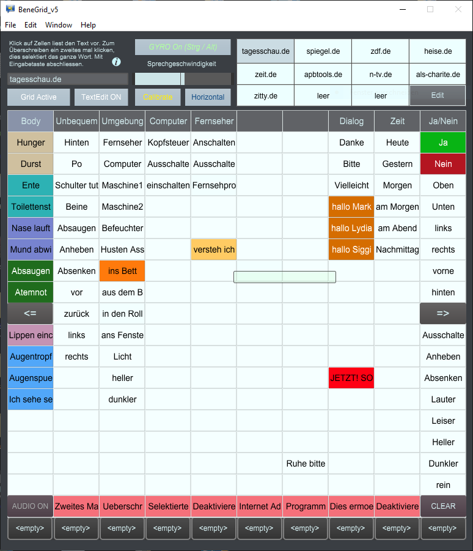Click the Heute cell
The image size is (473, 551).
397,142
